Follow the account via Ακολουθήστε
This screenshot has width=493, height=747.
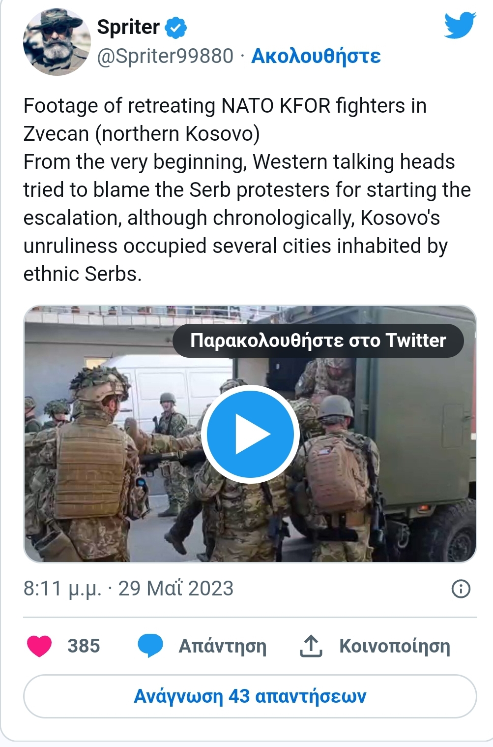[x=316, y=56]
